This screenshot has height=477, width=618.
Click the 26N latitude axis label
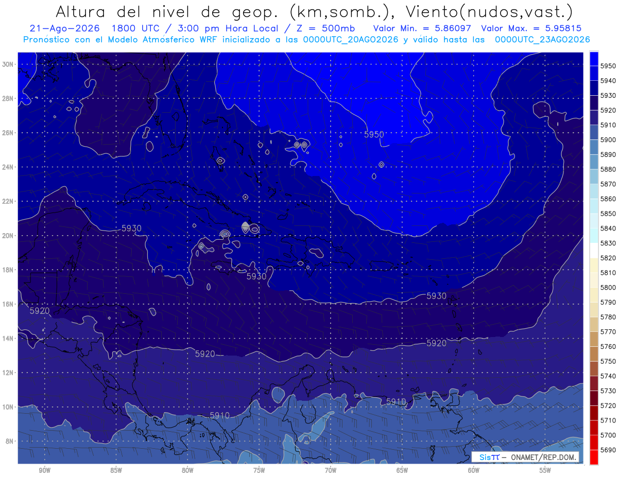pos(8,133)
